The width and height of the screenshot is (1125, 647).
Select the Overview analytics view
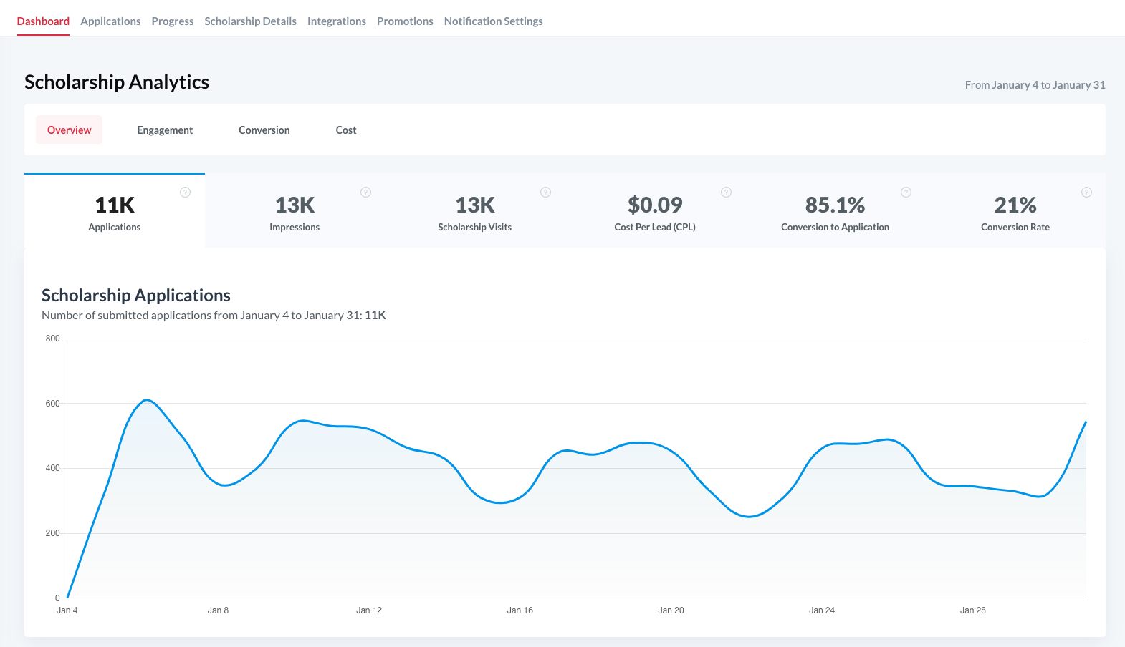coord(70,130)
